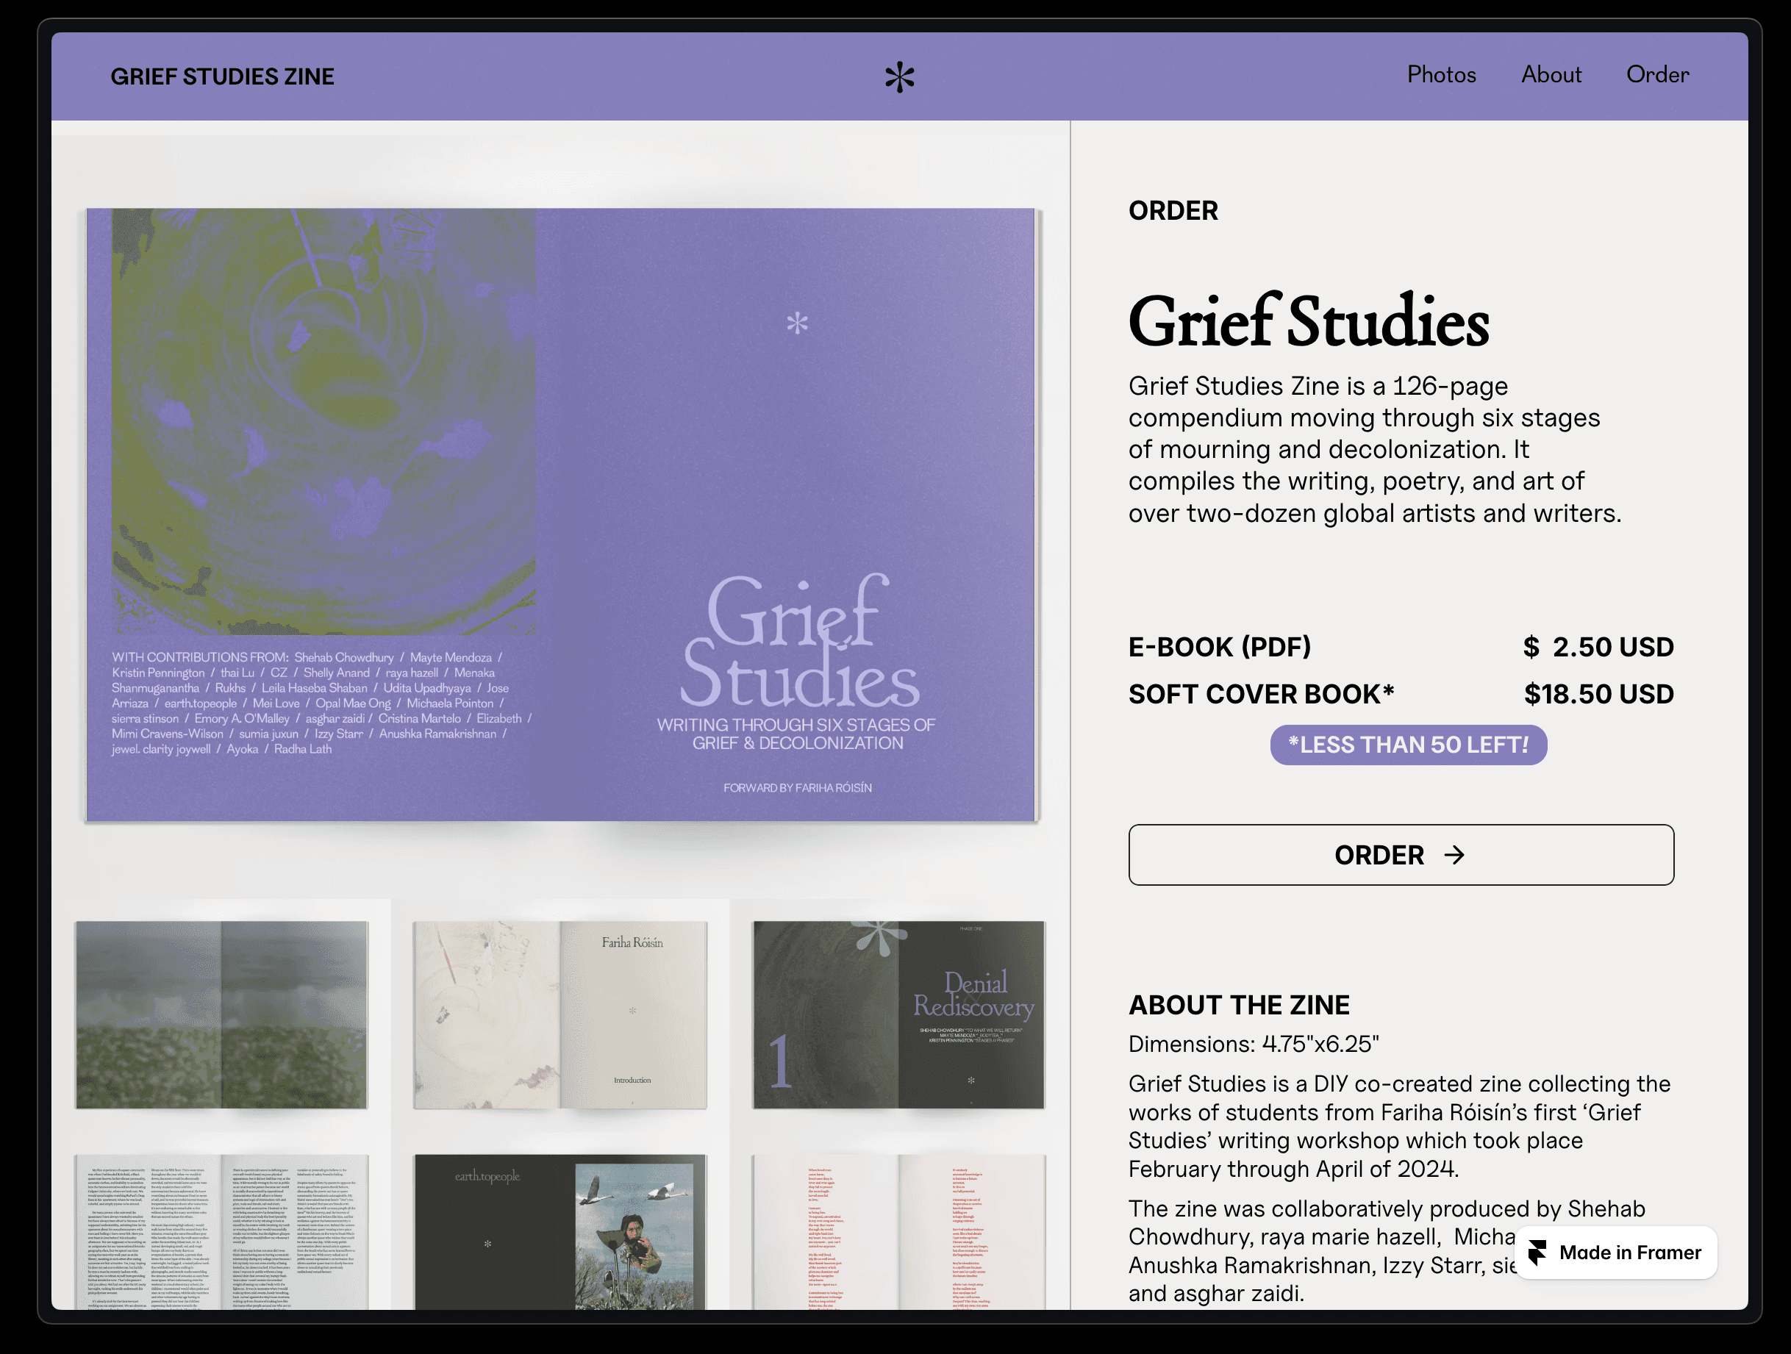Open the earth.topeople spread thumbnail
The height and width of the screenshot is (1354, 1791).
(x=560, y=1231)
